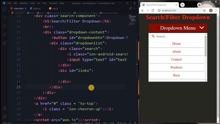Open the File menu
The width and height of the screenshot is (220, 124).
tap(9, 3)
